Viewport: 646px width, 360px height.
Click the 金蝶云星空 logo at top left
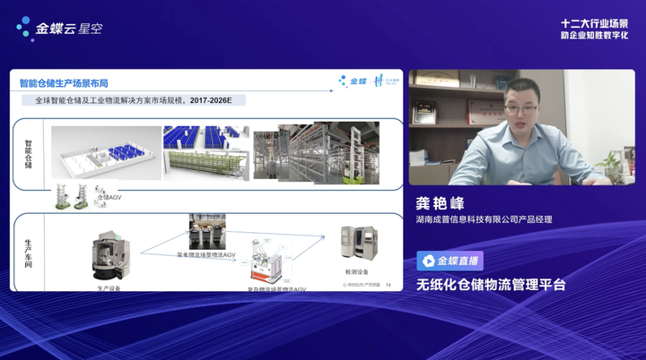(x=59, y=29)
